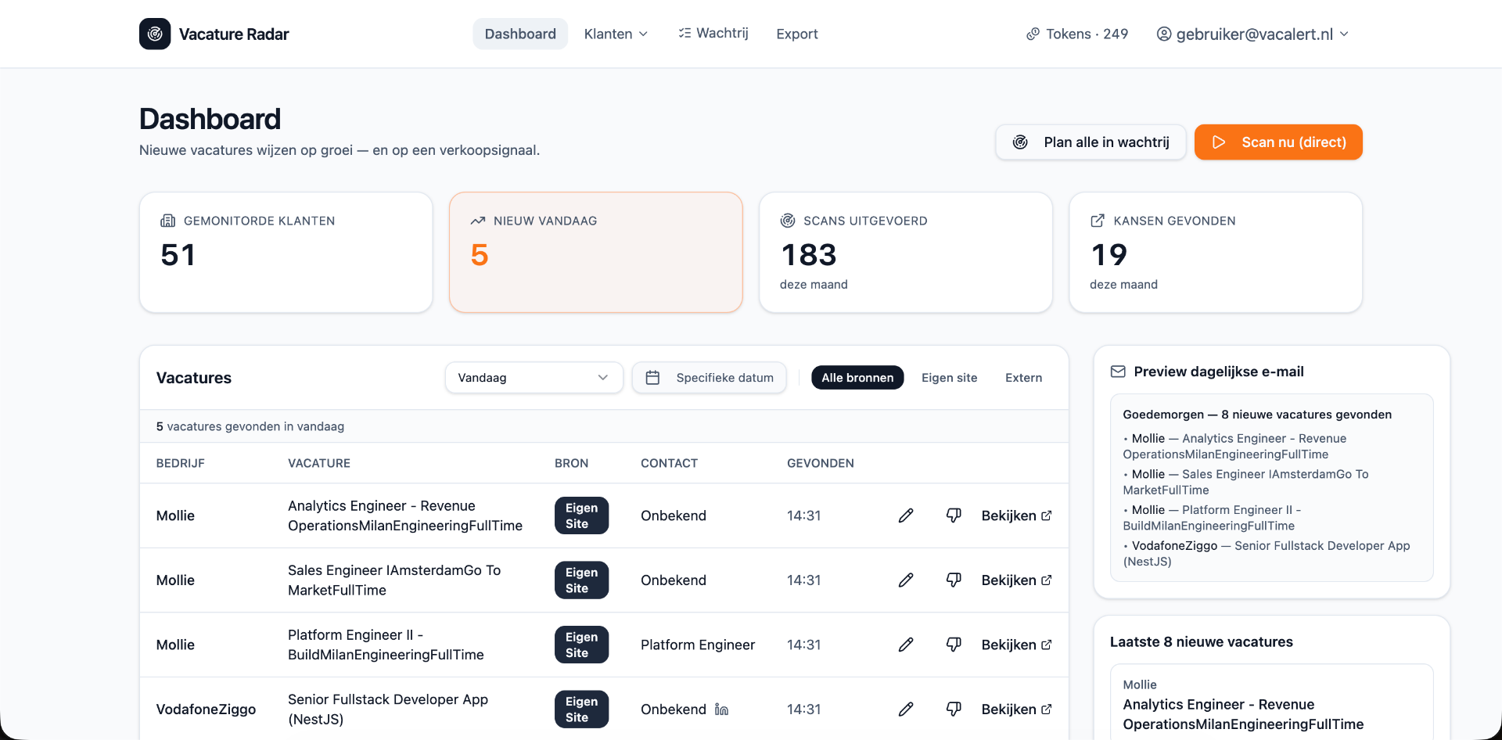Click Bekijken for Sales Engineer row
Screen dimensions: 1502x740
click(1016, 580)
